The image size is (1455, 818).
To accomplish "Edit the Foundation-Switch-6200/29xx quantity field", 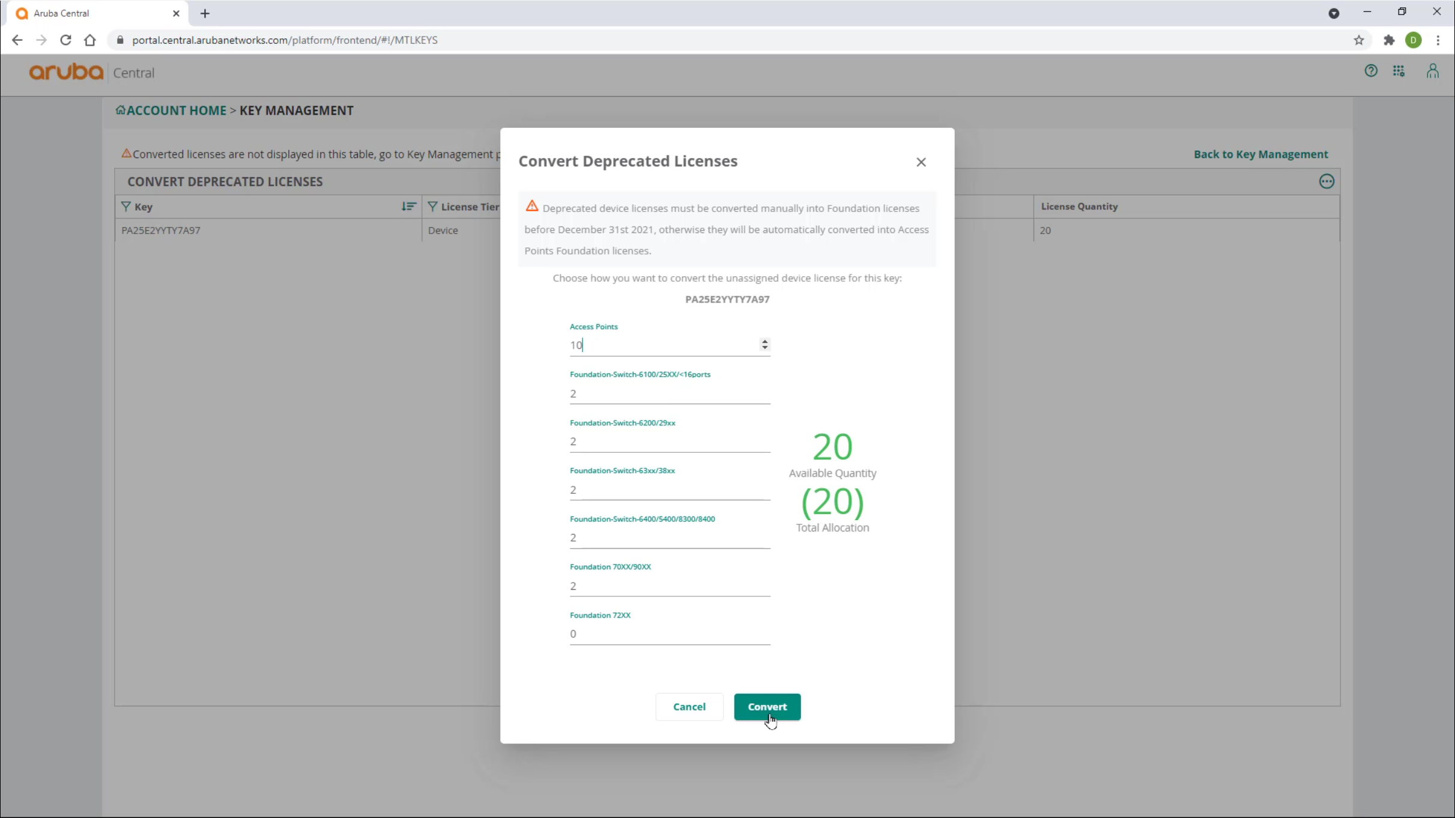I will click(x=670, y=441).
